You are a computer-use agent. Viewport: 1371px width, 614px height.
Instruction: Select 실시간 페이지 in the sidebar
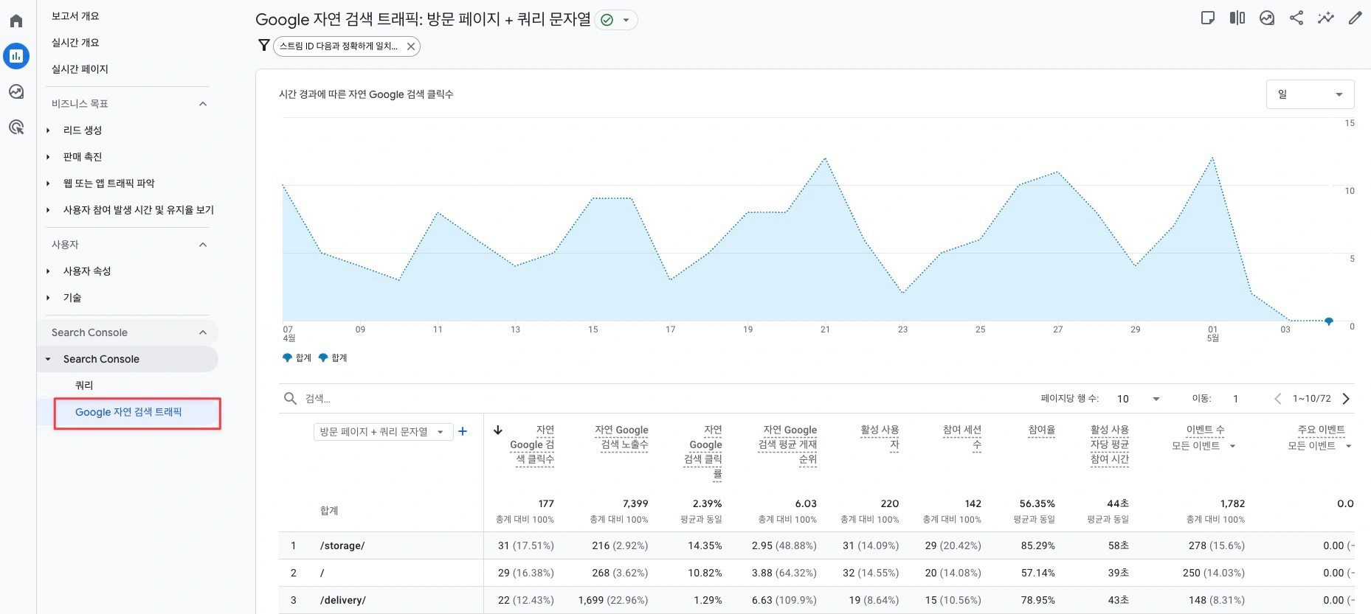[80, 69]
